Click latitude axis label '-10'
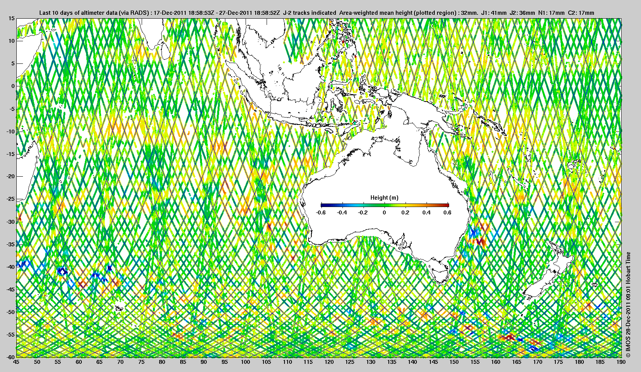The width and height of the screenshot is (641, 372). (11, 131)
